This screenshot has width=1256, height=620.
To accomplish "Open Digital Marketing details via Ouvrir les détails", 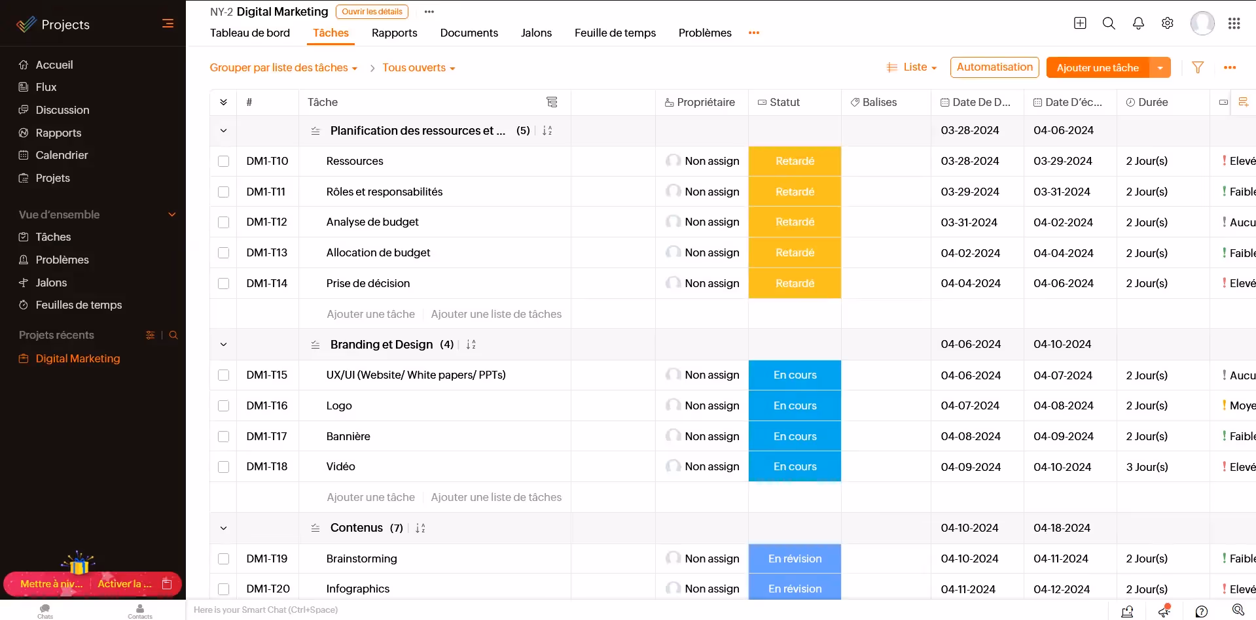I will (372, 11).
